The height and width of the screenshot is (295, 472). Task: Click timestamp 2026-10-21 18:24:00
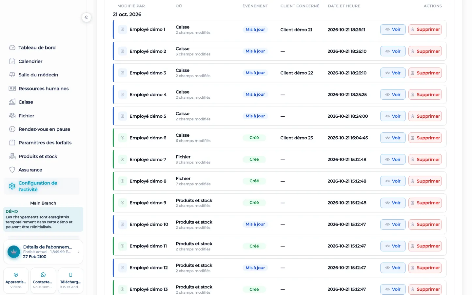click(x=348, y=116)
